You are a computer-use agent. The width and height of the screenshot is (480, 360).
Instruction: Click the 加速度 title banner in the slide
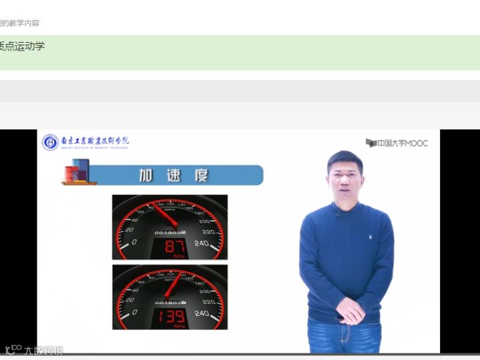176,175
